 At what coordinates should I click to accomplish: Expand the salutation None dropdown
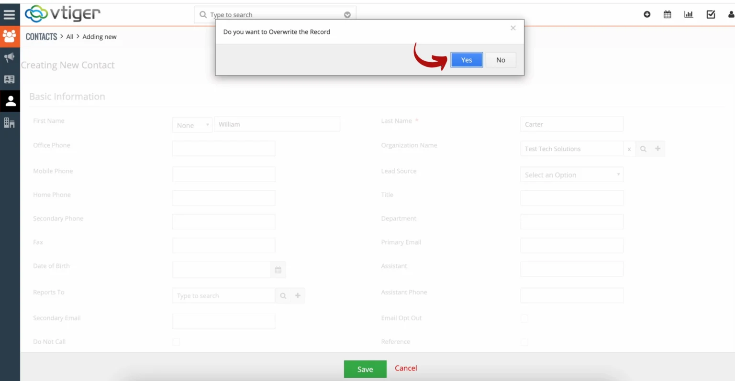pyautogui.click(x=191, y=125)
